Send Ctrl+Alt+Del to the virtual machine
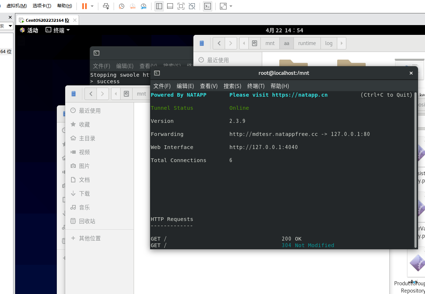This screenshot has height=294, width=425. 106,6
